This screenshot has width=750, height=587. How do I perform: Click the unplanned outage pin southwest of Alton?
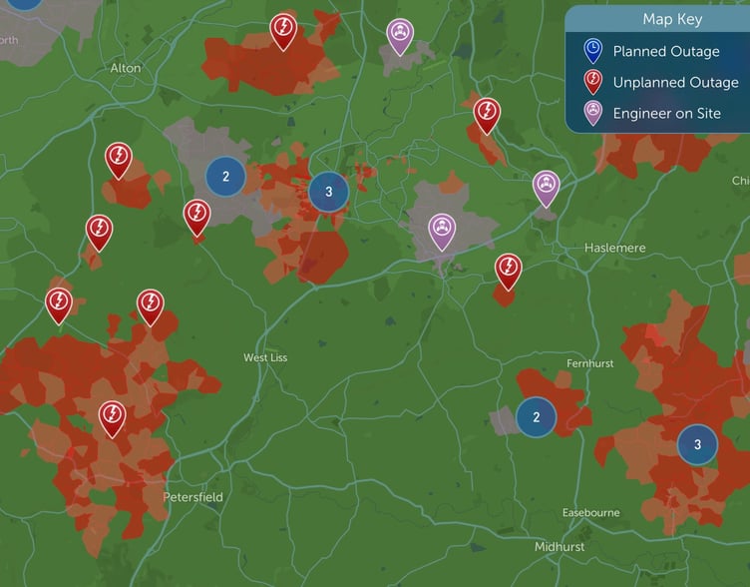[x=119, y=161]
